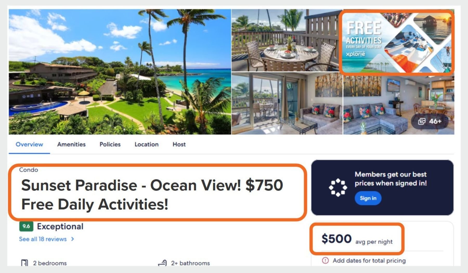Viewport: 468px width, 273px height.
Task: Open See all 18 reviews link
Action: click(43, 239)
